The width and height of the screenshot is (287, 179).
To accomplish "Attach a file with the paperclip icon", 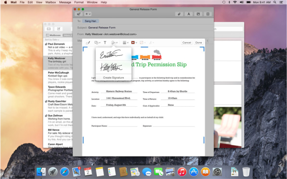I will pos(179,14).
